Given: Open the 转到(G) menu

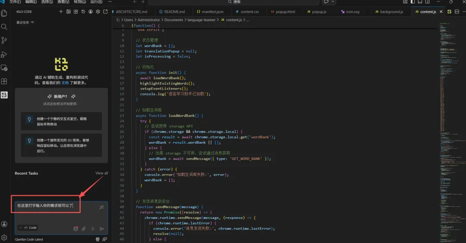Looking at the screenshot, I should (80, 2).
